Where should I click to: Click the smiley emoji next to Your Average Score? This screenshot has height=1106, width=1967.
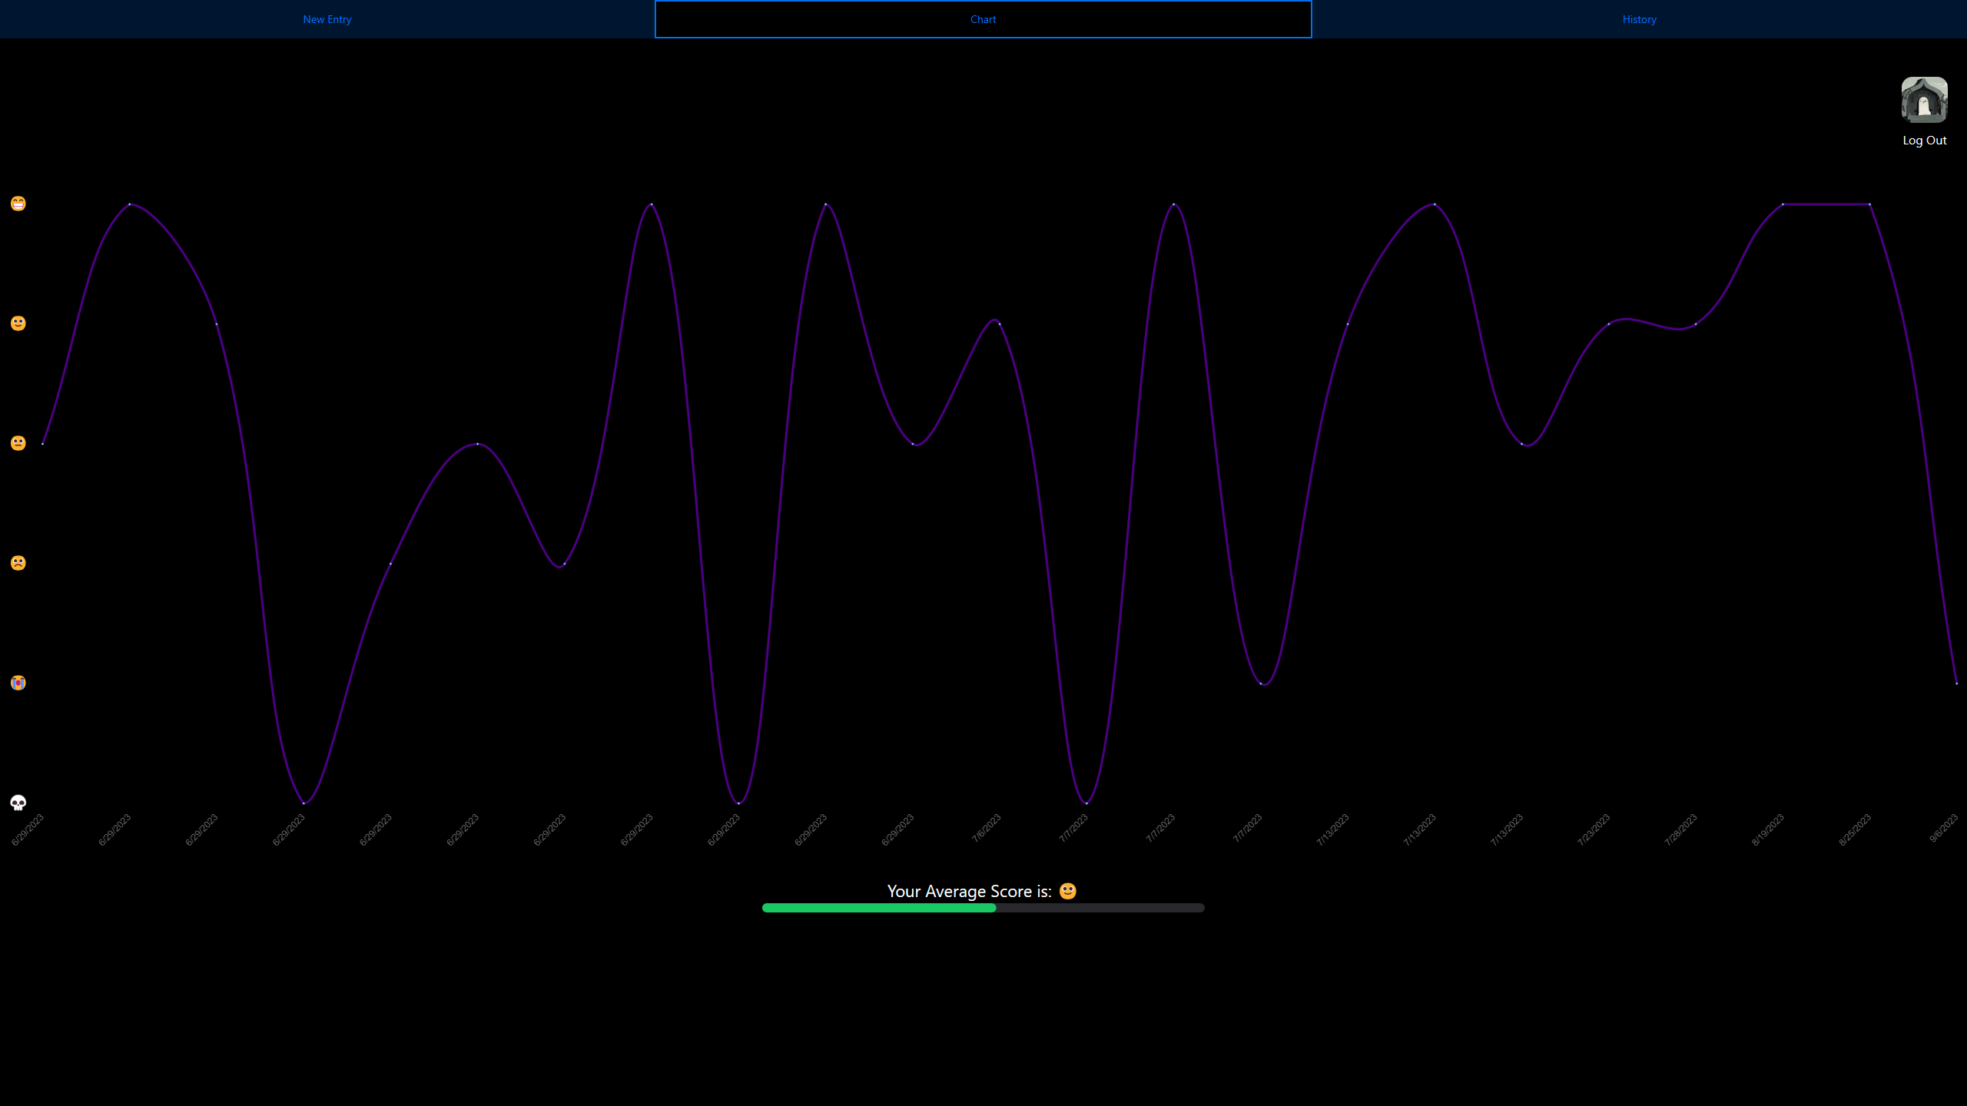pos(1066,890)
